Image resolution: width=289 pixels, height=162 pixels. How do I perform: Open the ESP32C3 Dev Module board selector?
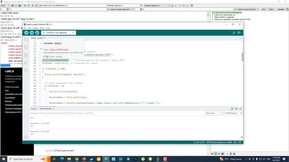[x=58, y=33]
